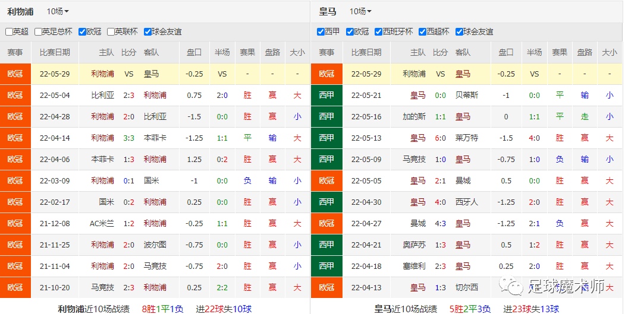This screenshot has width=625, height=314.
Task: Open team 比利亚 in the 22-05-04 row
Action: [x=102, y=95]
